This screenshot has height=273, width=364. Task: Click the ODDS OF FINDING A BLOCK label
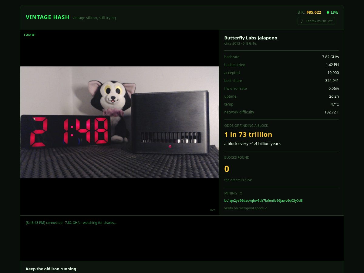(x=246, y=126)
